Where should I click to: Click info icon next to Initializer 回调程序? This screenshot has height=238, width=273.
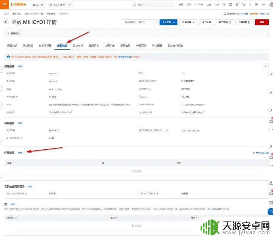pyautogui.click(x=26, y=194)
